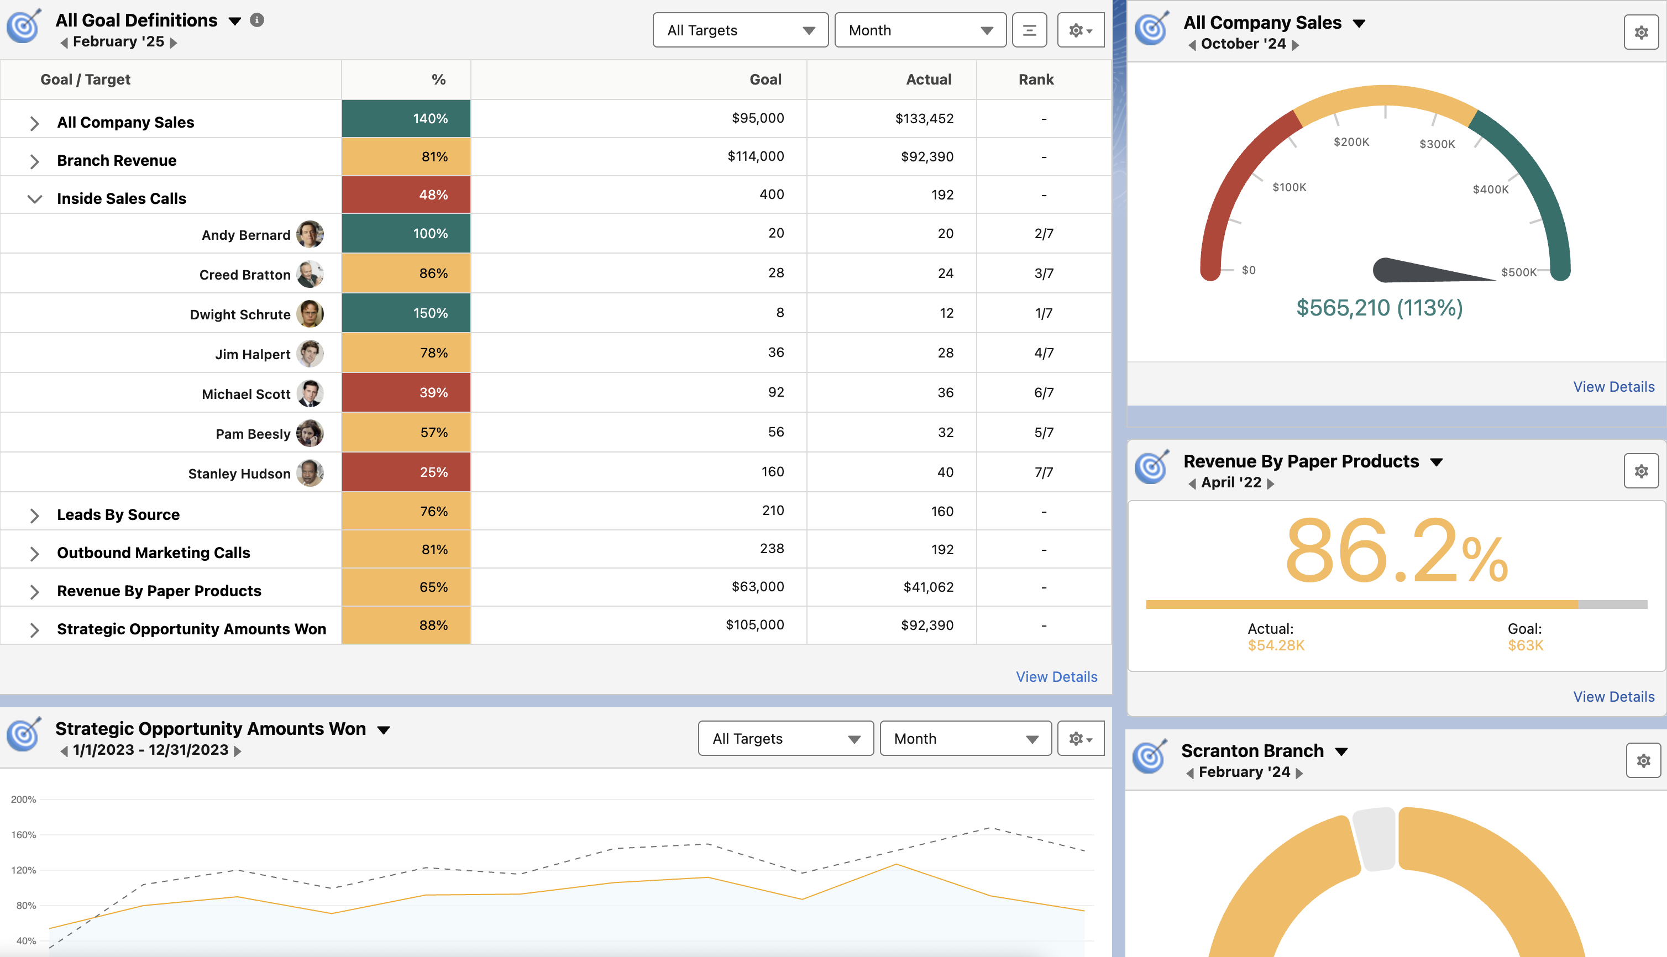Go to next month after February '25

coord(174,43)
